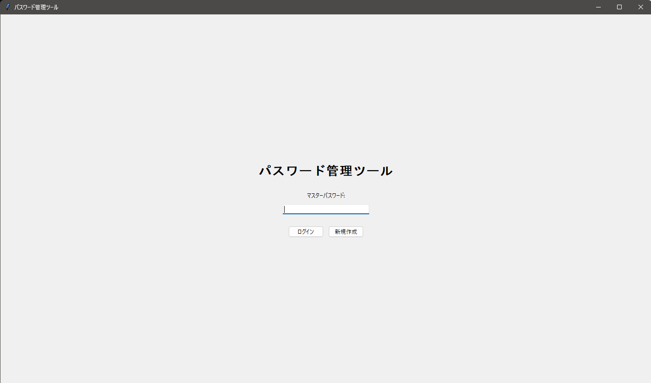The width and height of the screenshot is (651, 383).
Task: Focus the master password input field
Action: click(x=325, y=209)
